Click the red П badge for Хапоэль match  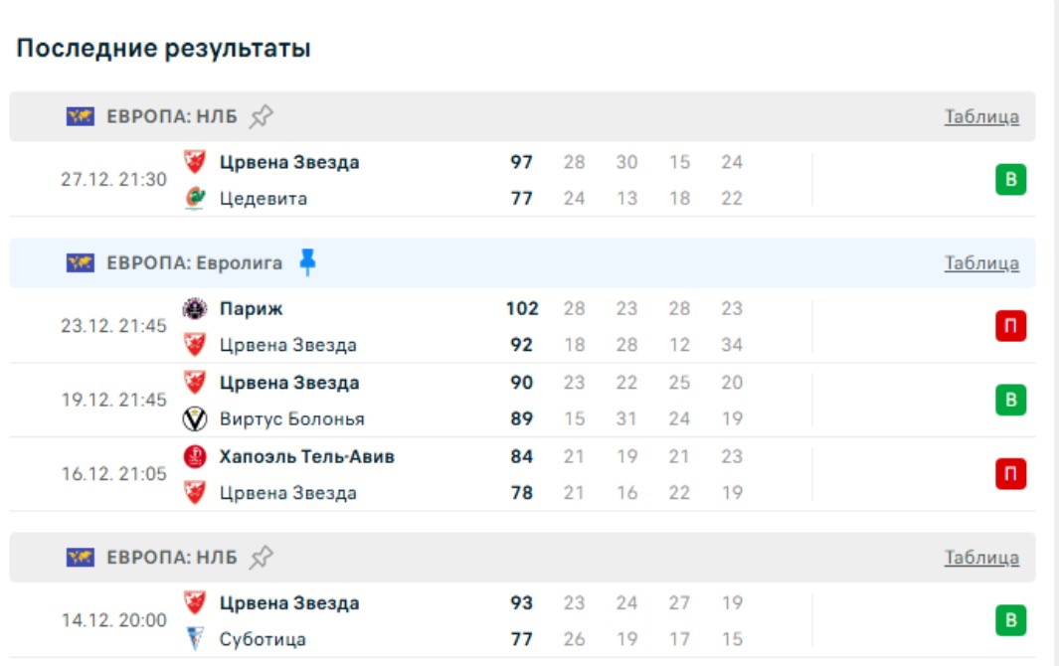coord(1010,474)
